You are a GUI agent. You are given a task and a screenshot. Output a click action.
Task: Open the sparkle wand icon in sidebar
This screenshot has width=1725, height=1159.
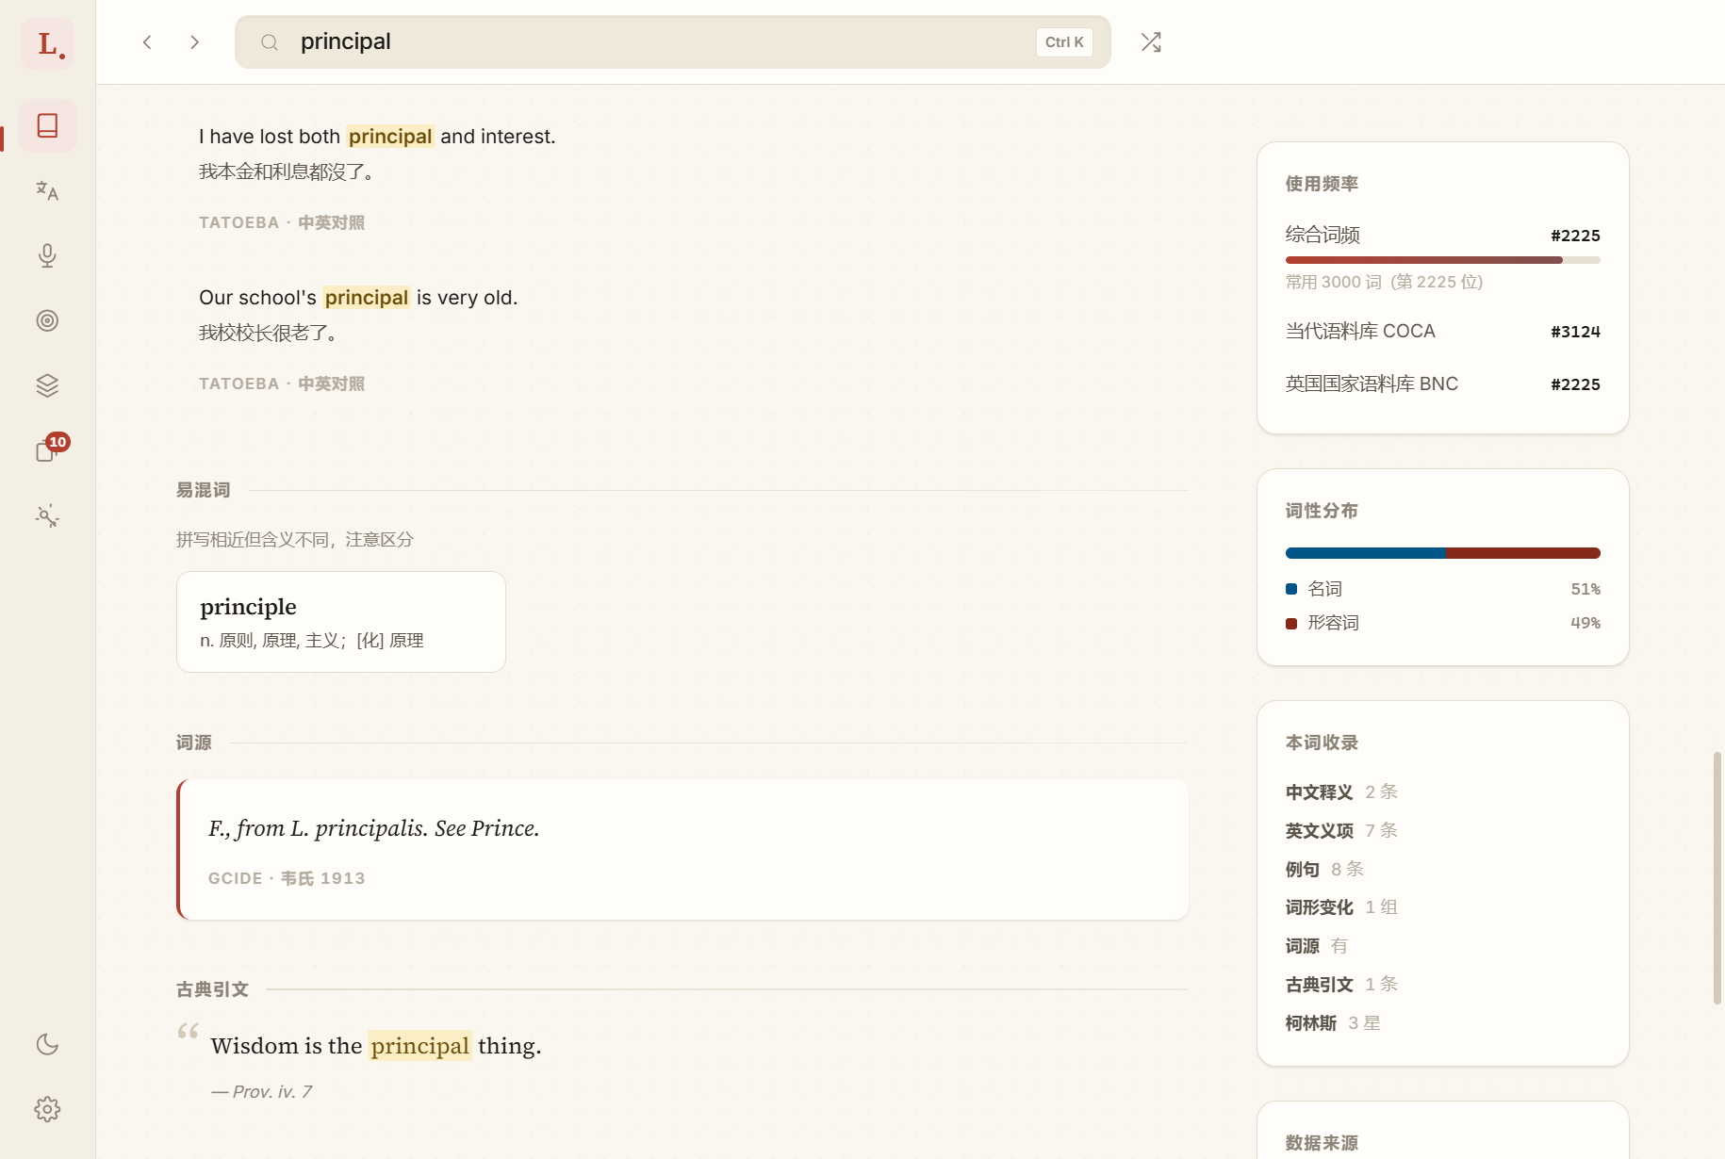tap(47, 515)
